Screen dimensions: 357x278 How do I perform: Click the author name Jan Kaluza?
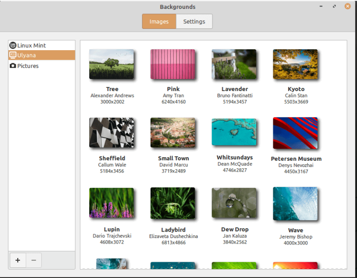pos(235,236)
